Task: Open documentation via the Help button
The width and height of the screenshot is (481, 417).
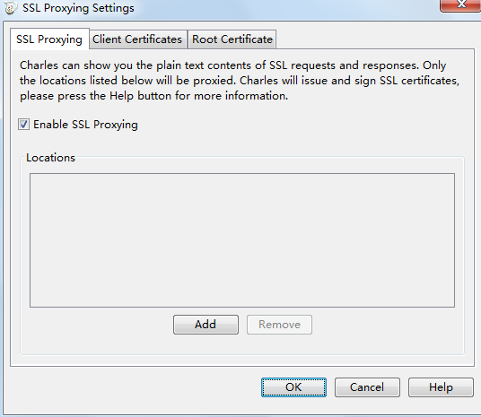Action: tap(441, 387)
